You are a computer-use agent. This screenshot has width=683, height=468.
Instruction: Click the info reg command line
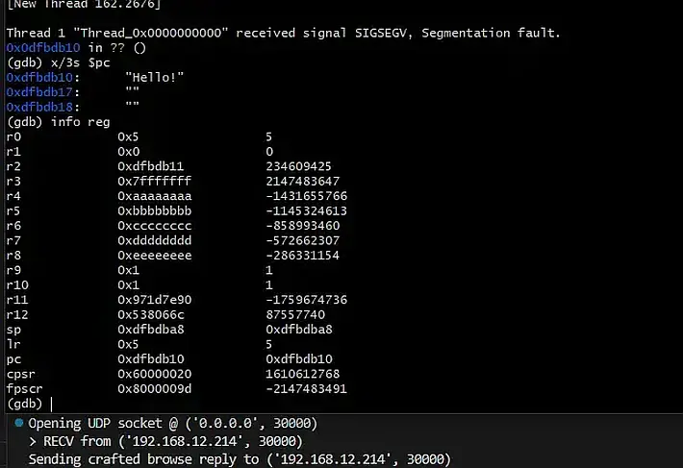(x=59, y=122)
